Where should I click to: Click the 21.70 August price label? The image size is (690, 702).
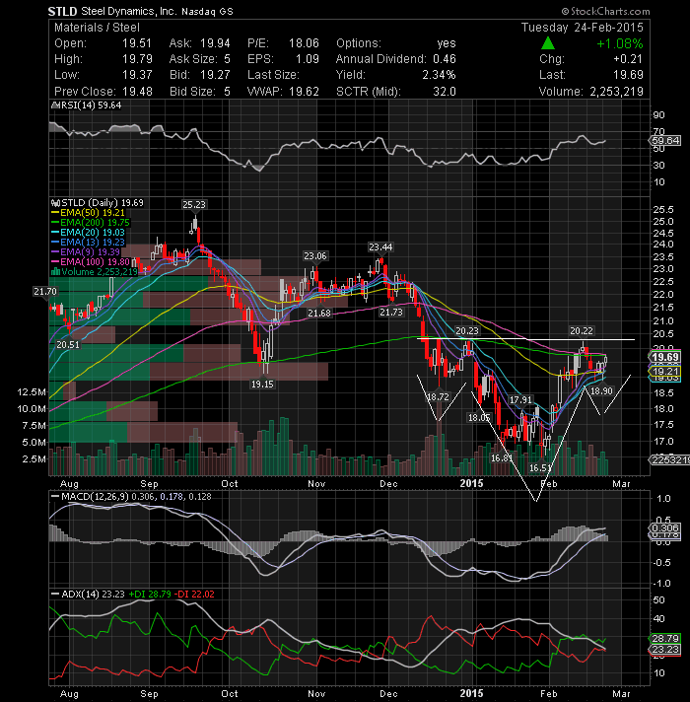pyautogui.click(x=45, y=292)
